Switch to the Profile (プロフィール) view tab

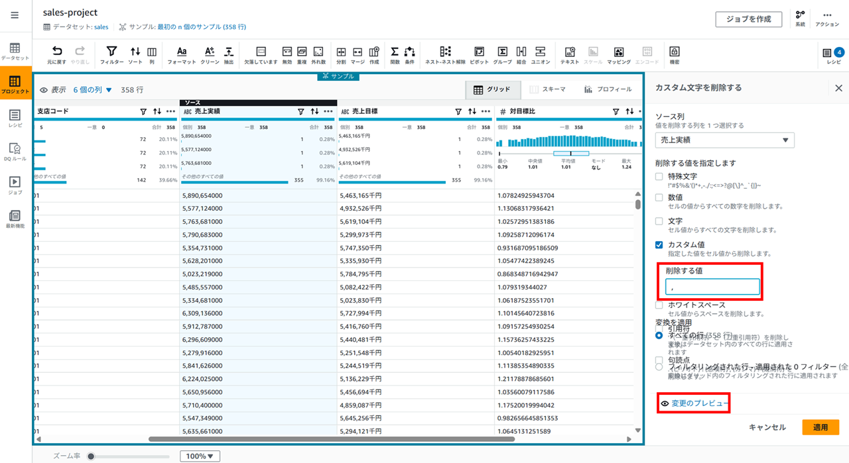coord(608,89)
